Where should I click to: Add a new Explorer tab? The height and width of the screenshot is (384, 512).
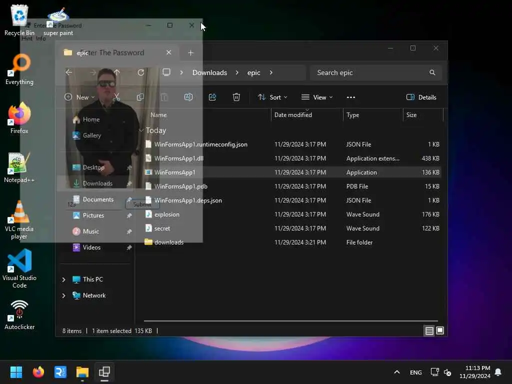point(190,52)
